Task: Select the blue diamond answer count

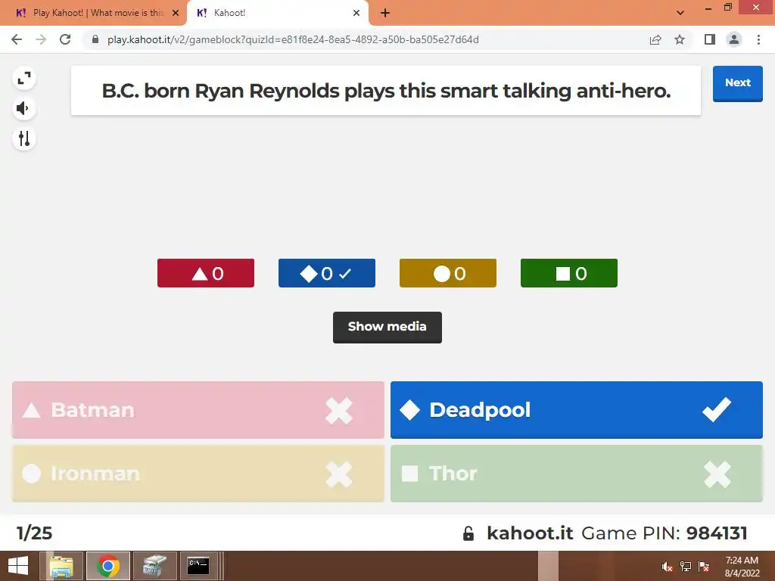Action: tap(327, 273)
